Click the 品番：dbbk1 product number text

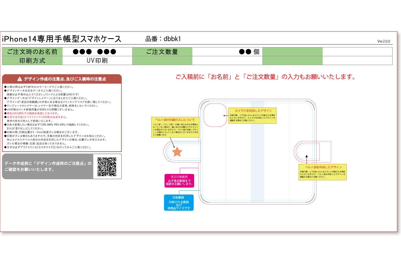pyautogui.click(x=163, y=39)
